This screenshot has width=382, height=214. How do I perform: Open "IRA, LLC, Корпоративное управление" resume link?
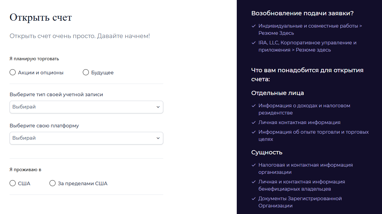(x=307, y=46)
